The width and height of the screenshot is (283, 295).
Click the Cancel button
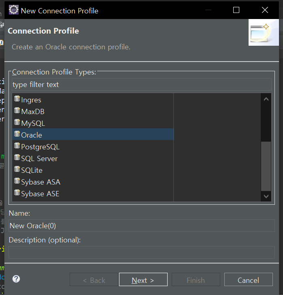(249, 279)
